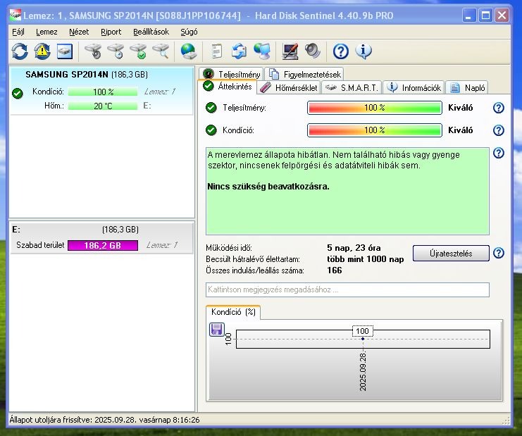Click the notepad report document icon
522x436 pixels.
click(217, 51)
